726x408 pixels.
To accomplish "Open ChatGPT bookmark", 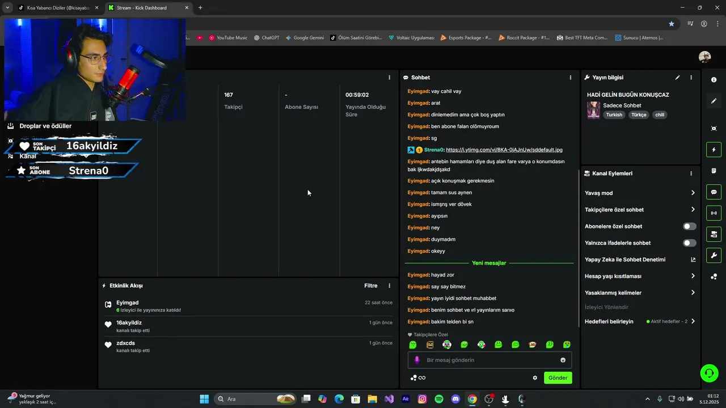I will point(267,38).
